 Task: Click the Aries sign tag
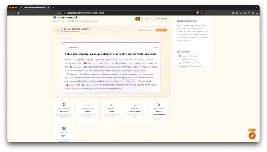[x=150, y=63]
